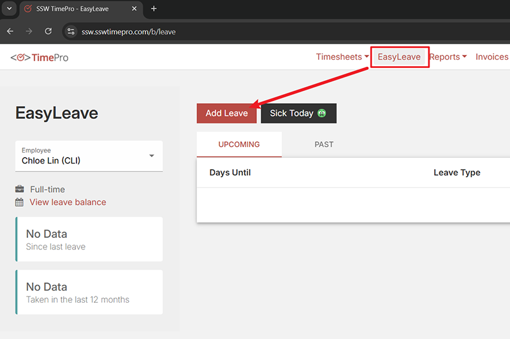
Task: Expand the Reports dropdown menu
Action: click(448, 57)
